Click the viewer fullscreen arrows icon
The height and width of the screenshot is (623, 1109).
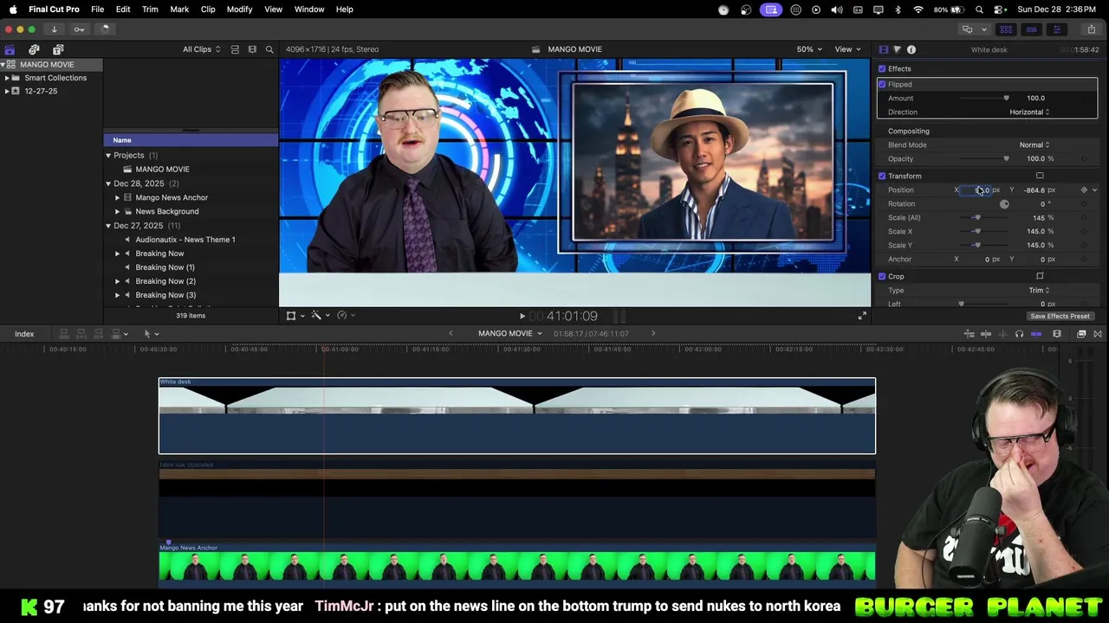click(x=862, y=316)
